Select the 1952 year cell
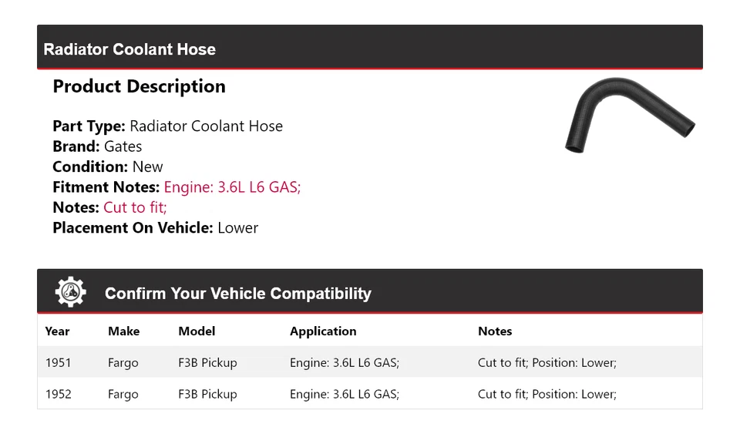740x434 pixels. (59, 395)
